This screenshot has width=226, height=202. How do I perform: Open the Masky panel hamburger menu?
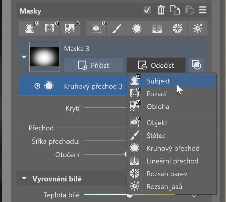coord(203,10)
